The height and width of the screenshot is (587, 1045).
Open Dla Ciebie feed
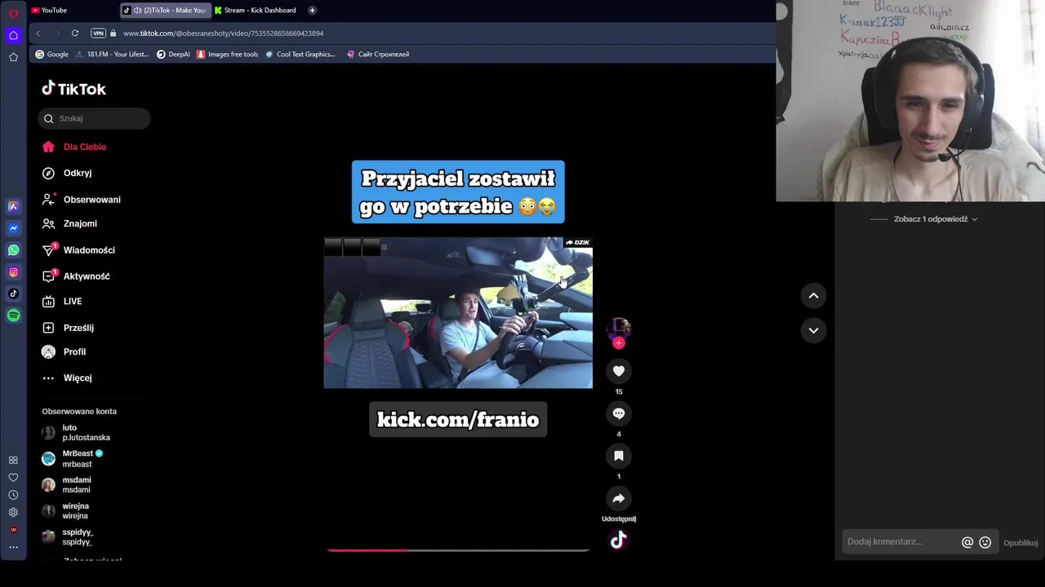coord(74,147)
